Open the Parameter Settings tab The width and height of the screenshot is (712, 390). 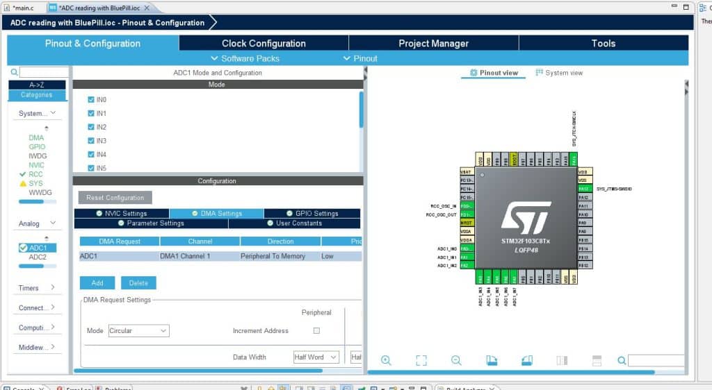151,223
